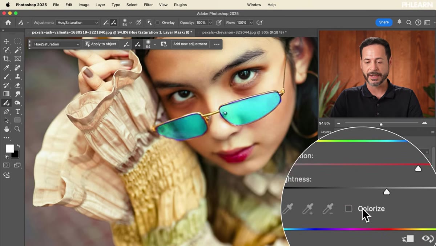This screenshot has height=246, width=436.
Task: Enable the Overlay checkbox
Action: point(158,23)
